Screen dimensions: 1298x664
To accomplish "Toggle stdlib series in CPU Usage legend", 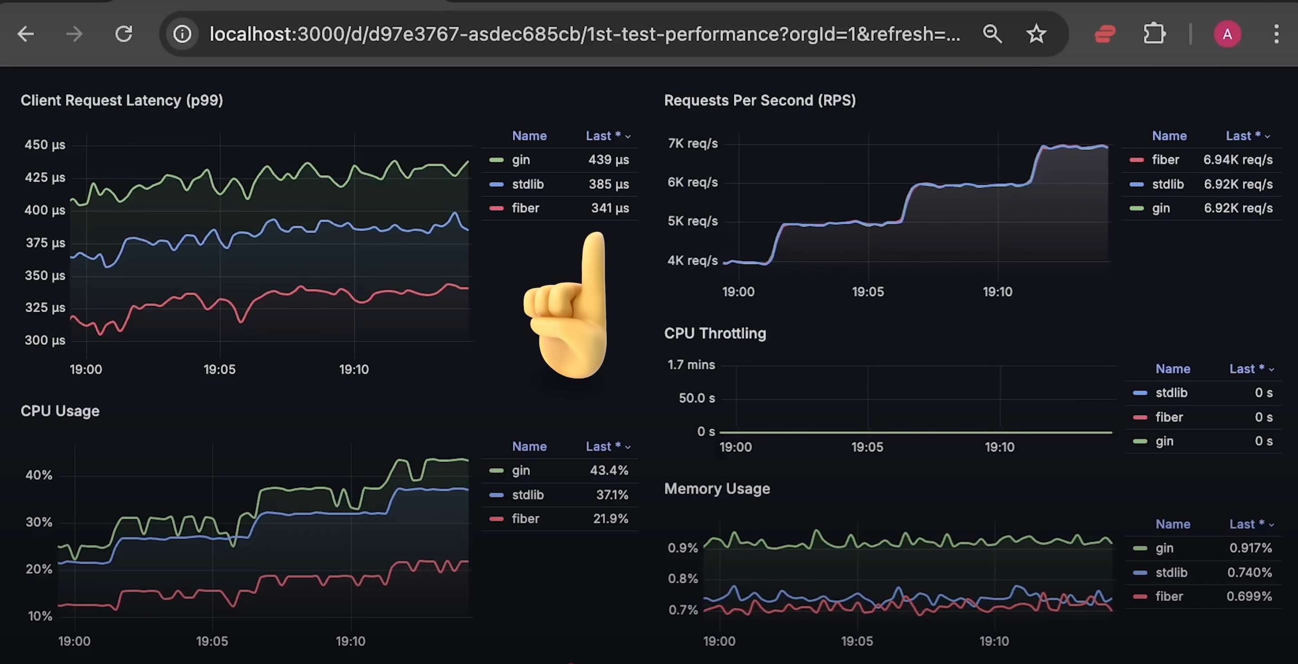I will (x=528, y=495).
